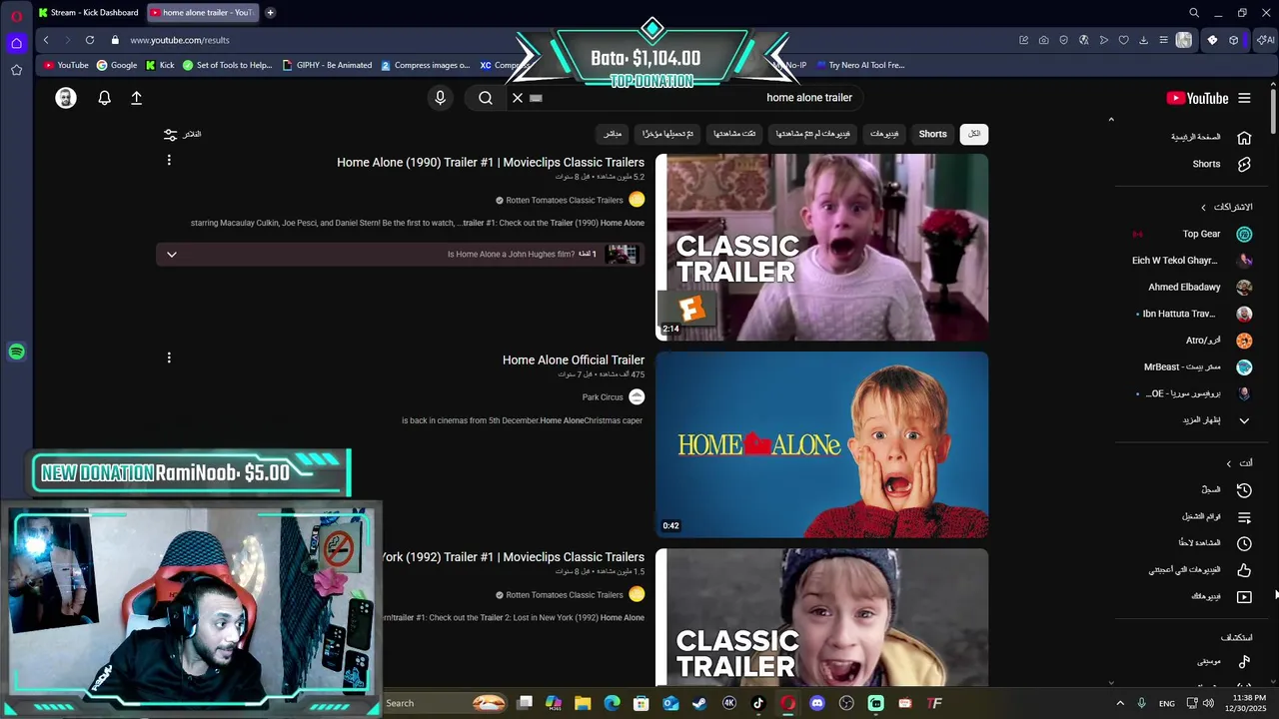
Task: Select the 'All' filter chip
Action: pos(973,134)
